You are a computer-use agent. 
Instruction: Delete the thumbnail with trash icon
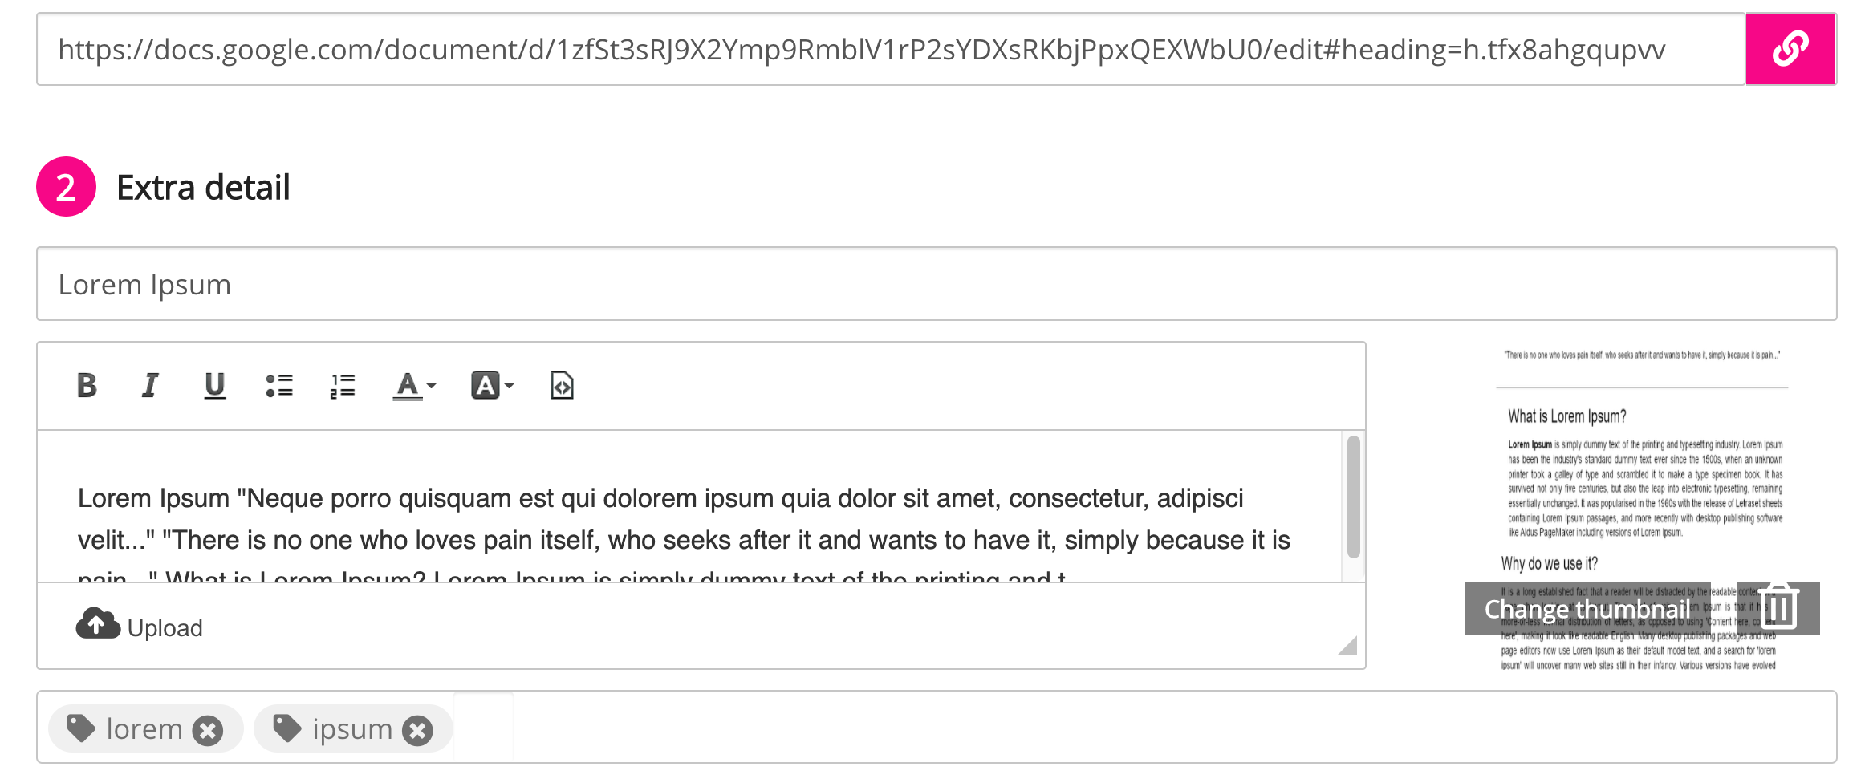pyautogui.click(x=1778, y=607)
